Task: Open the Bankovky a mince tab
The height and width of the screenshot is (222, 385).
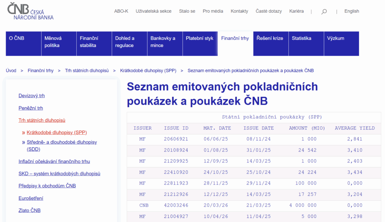Action: pyautogui.click(x=165, y=43)
